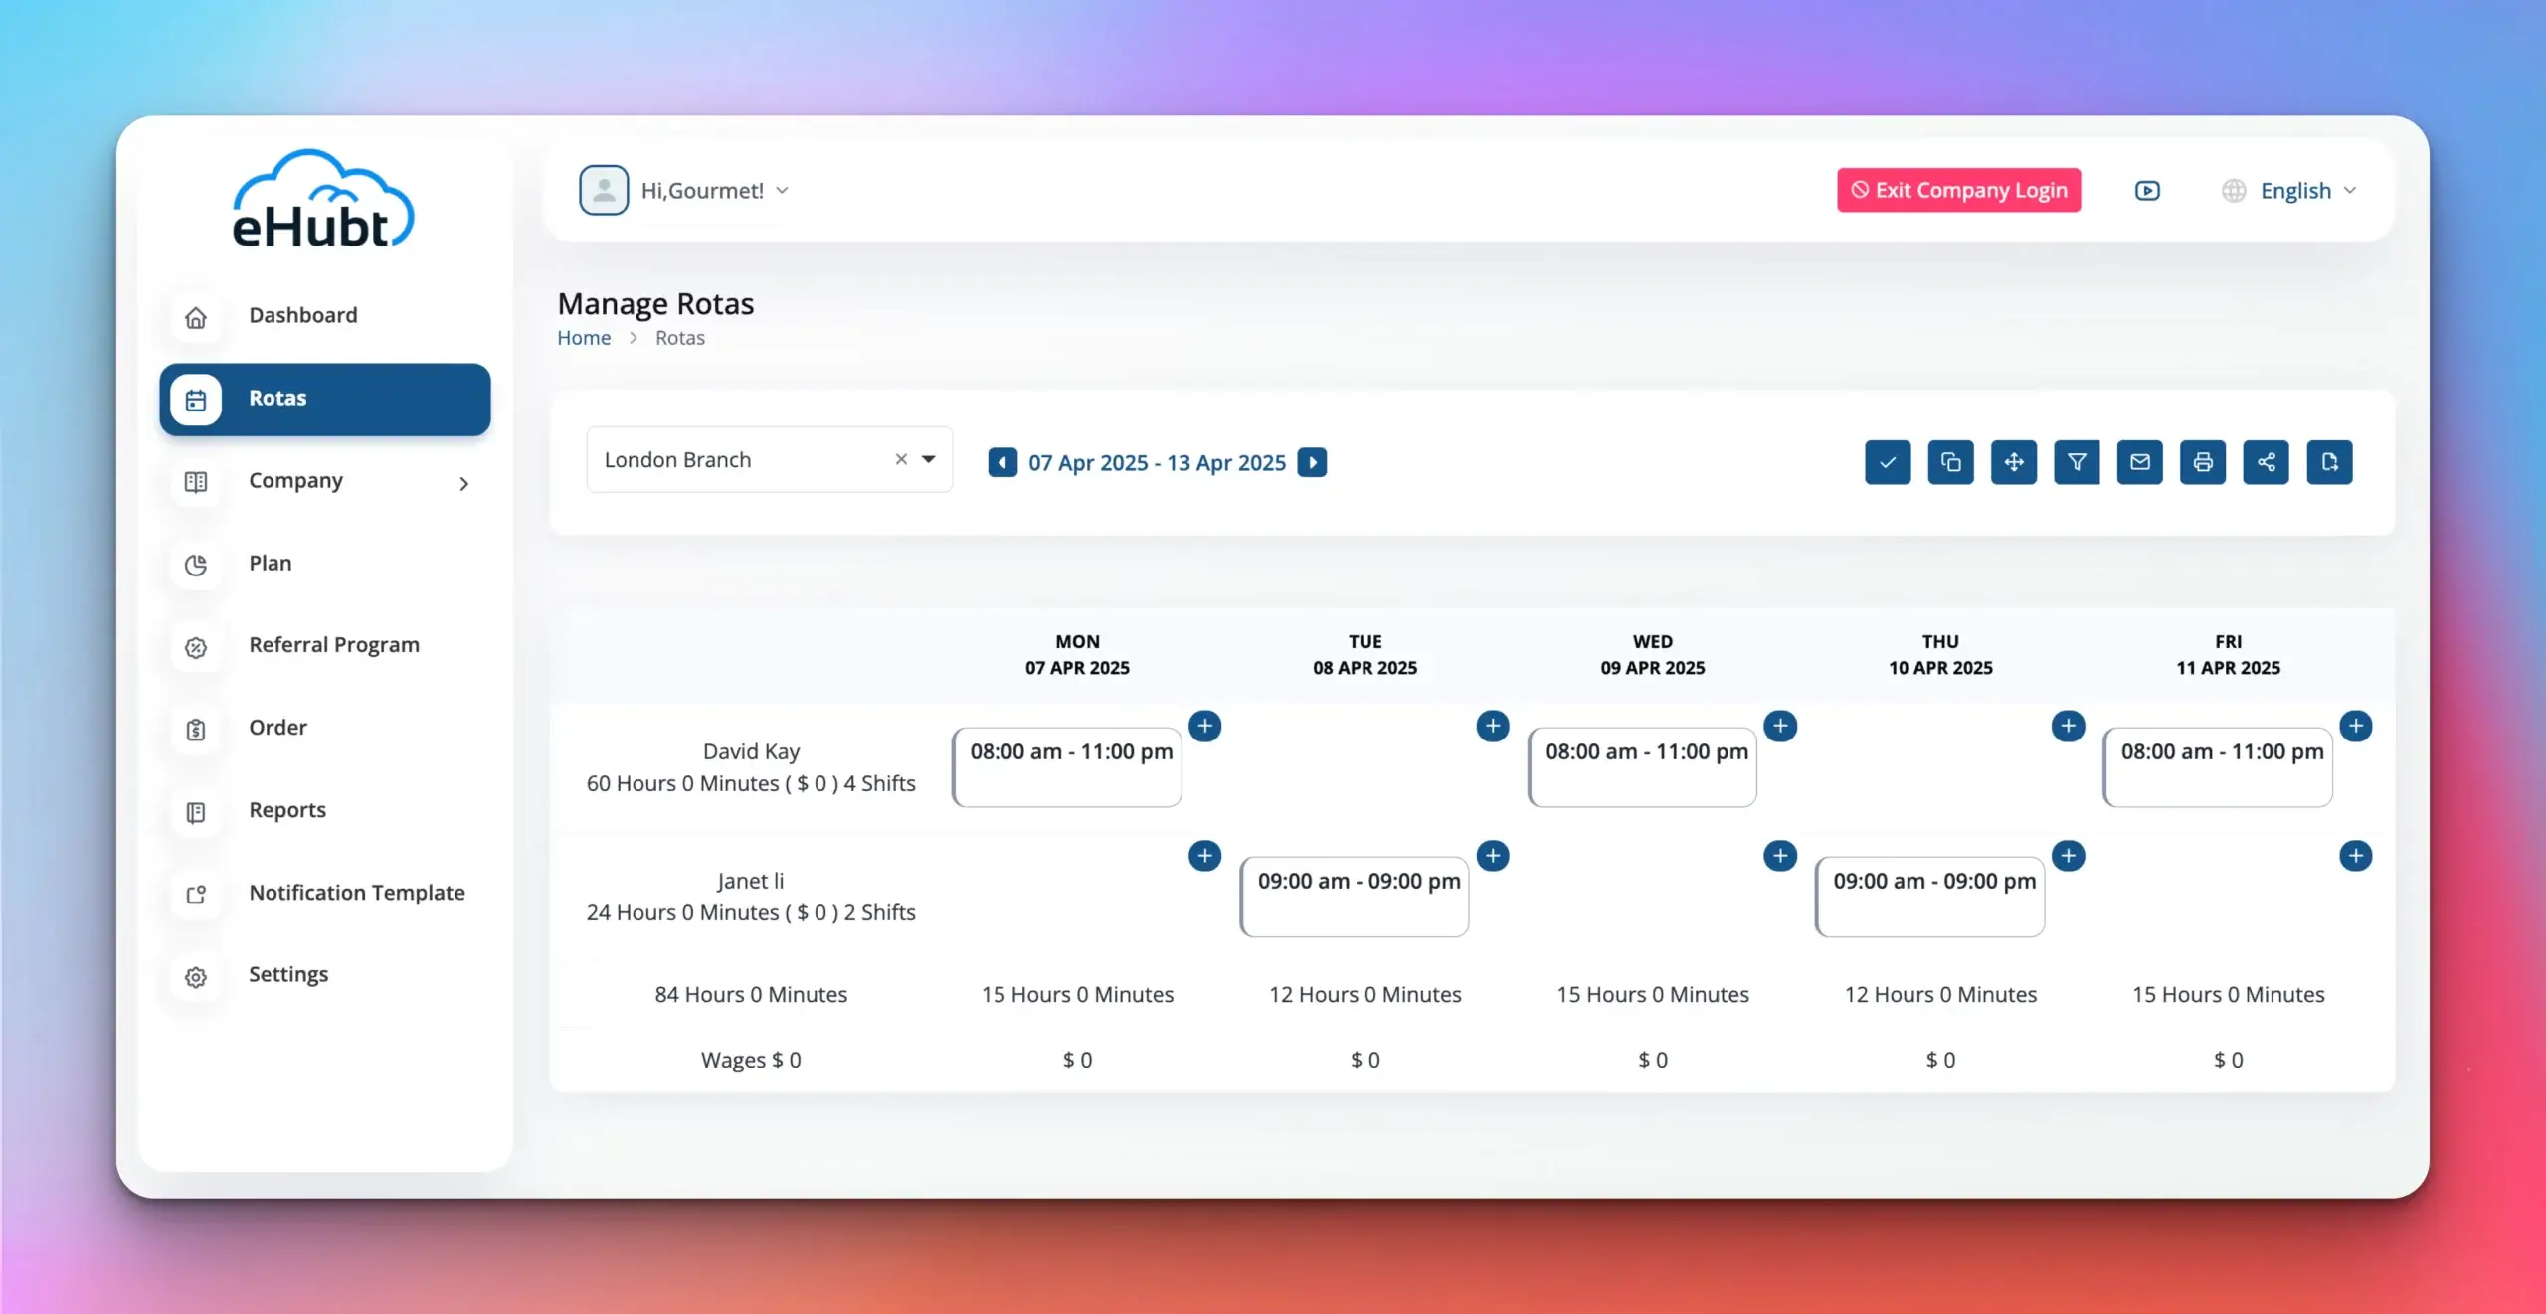Open Plan in the sidebar
Image resolution: width=2546 pixels, height=1314 pixels.
(325, 563)
